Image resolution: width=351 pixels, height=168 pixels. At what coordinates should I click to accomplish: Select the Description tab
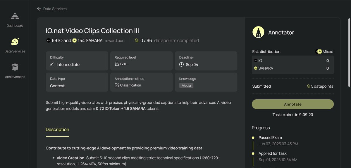click(57, 130)
